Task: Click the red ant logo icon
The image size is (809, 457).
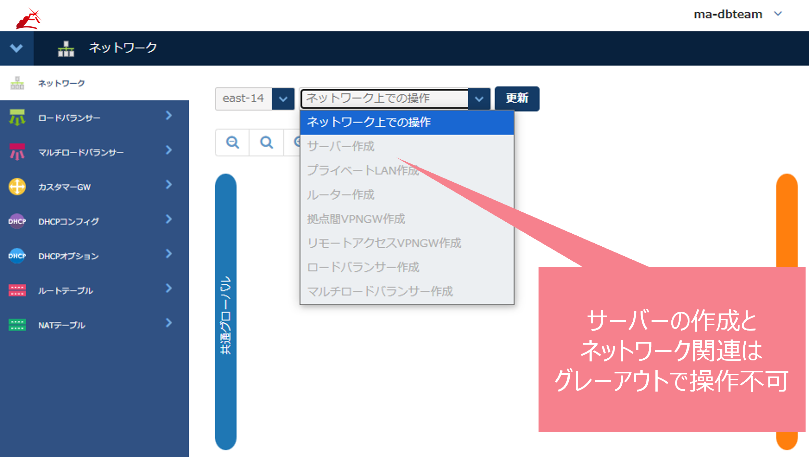Action: (x=28, y=19)
